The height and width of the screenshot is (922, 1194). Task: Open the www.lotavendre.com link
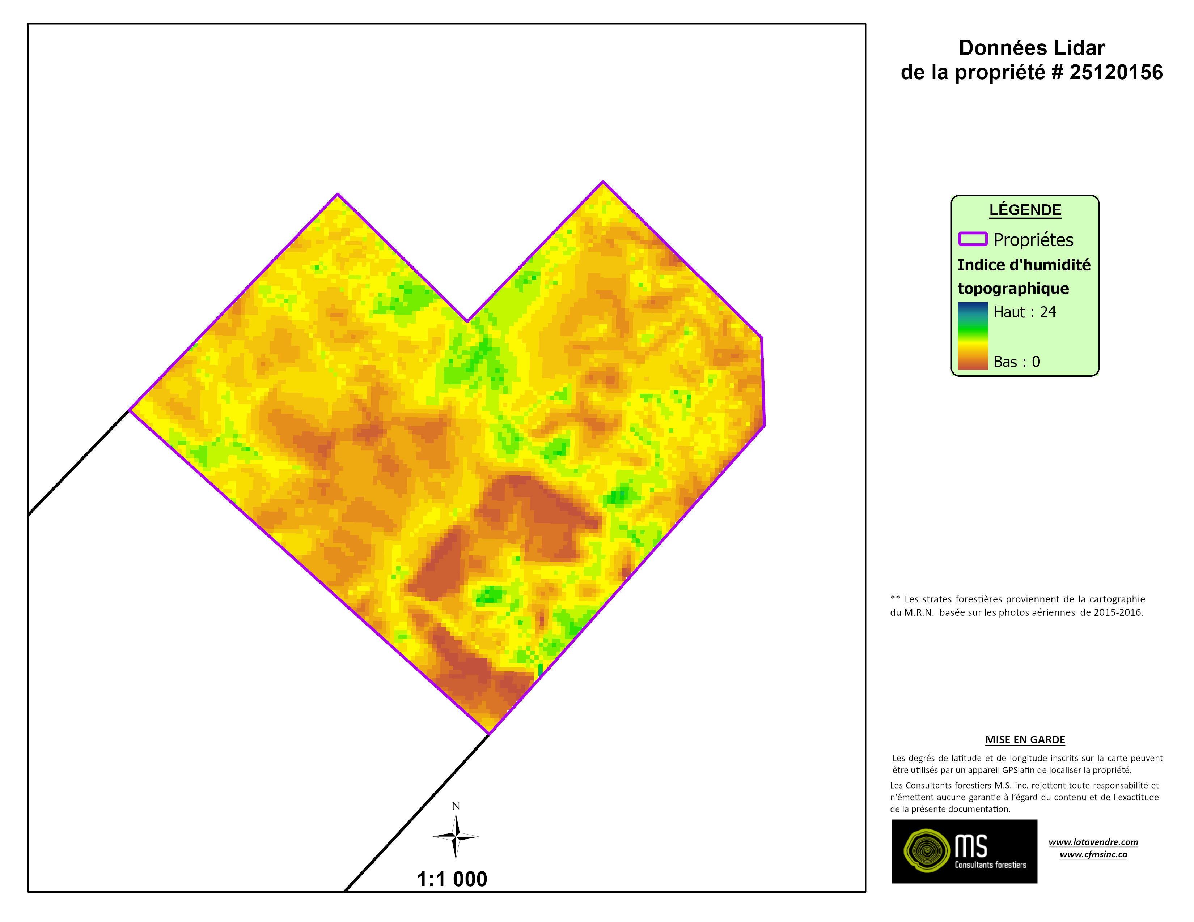point(1093,842)
